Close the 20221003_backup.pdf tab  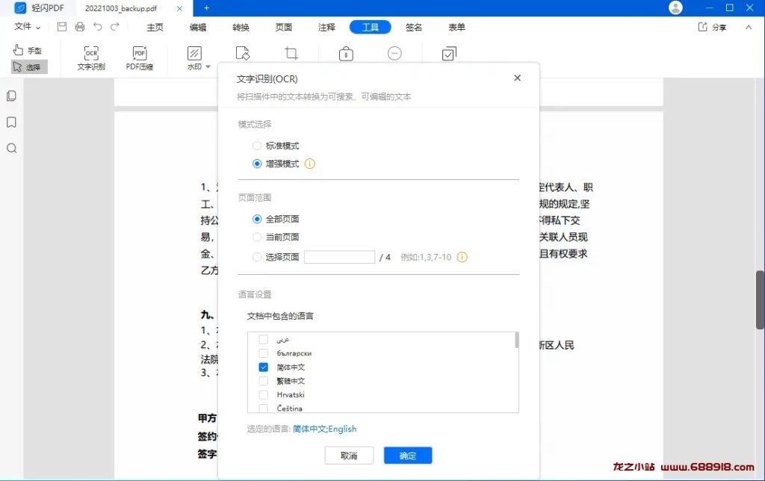179,8
